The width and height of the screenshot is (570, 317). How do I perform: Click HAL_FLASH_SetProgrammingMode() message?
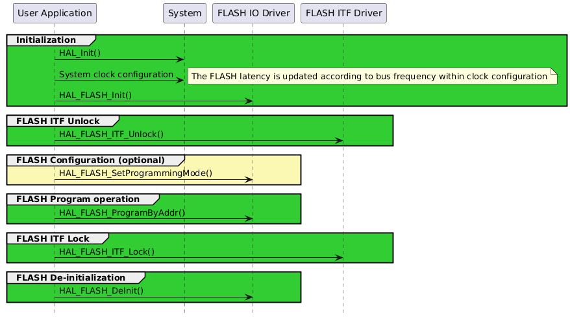click(x=136, y=173)
